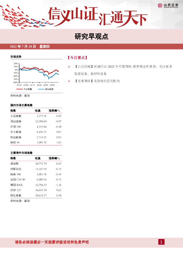The image size is (183, 260).
Task: Click the 今日要点 section heading
Action: coord(77,57)
